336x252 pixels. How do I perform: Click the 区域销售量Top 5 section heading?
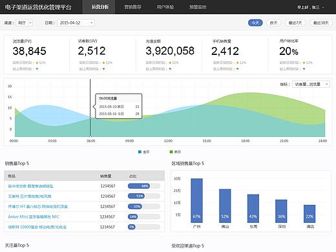tap(187, 163)
